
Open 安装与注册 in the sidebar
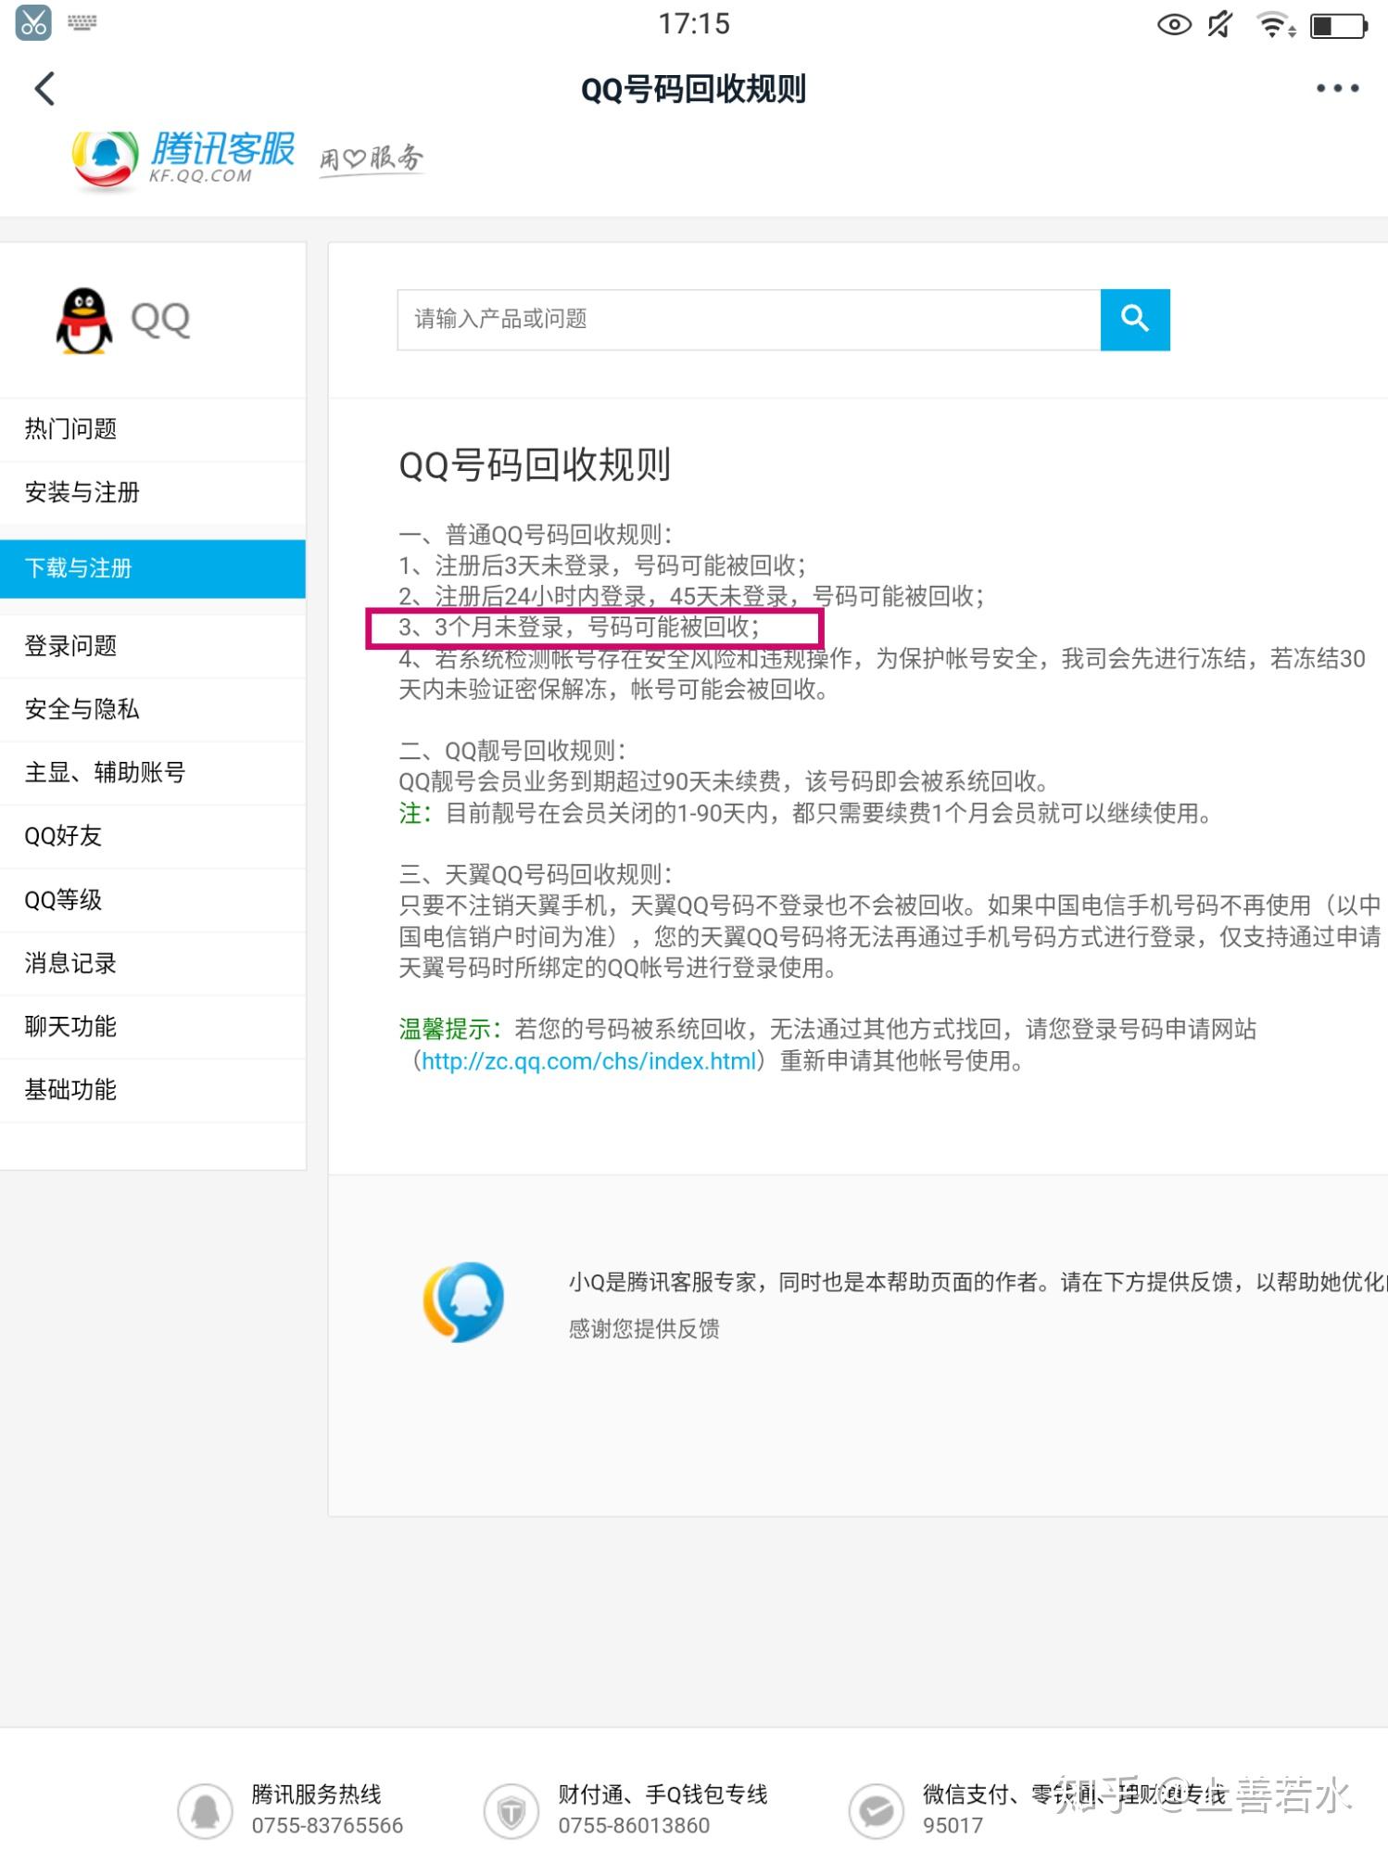point(153,492)
